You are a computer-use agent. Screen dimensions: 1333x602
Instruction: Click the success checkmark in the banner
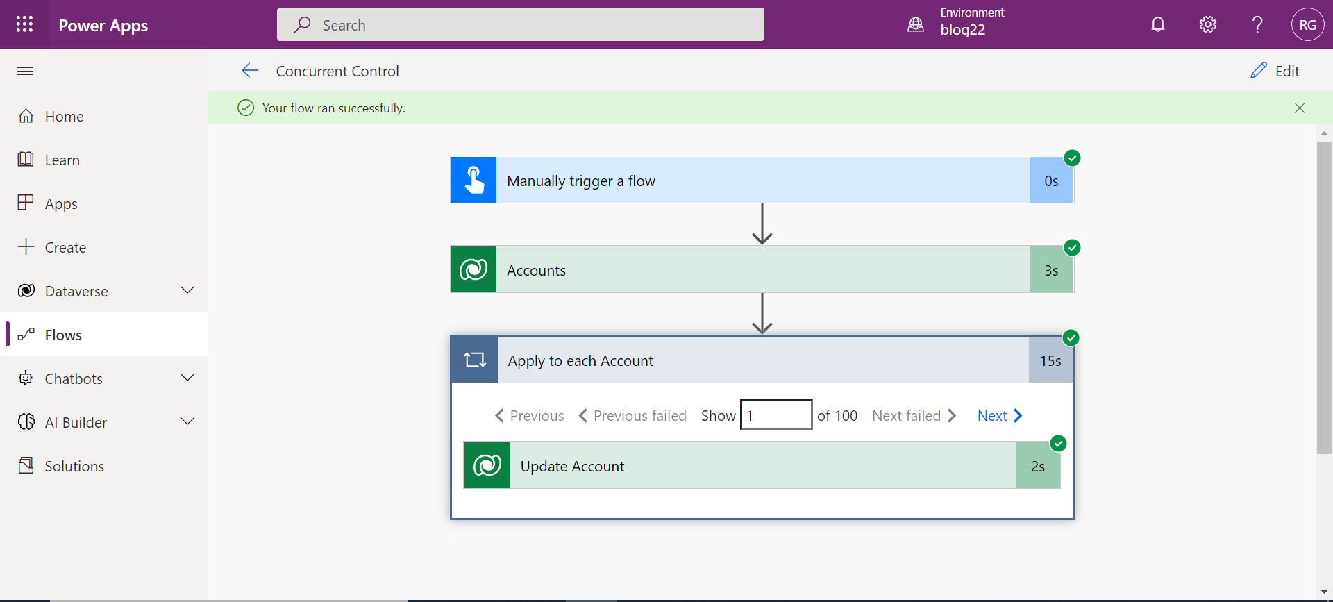coord(246,108)
